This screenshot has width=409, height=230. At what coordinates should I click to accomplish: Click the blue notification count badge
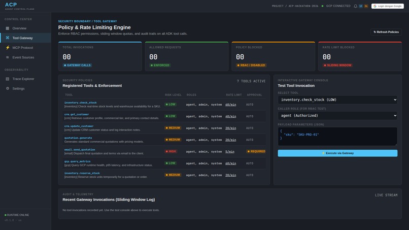tap(361, 6)
